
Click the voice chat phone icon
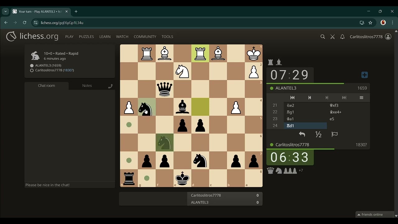pos(110,86)
